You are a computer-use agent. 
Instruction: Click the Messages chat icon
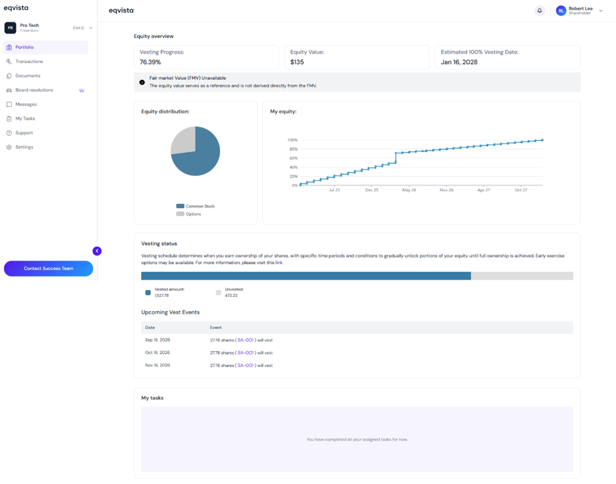pos(9,104)
